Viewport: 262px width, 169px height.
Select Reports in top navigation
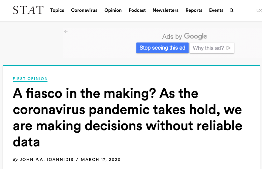pos(194,10)
